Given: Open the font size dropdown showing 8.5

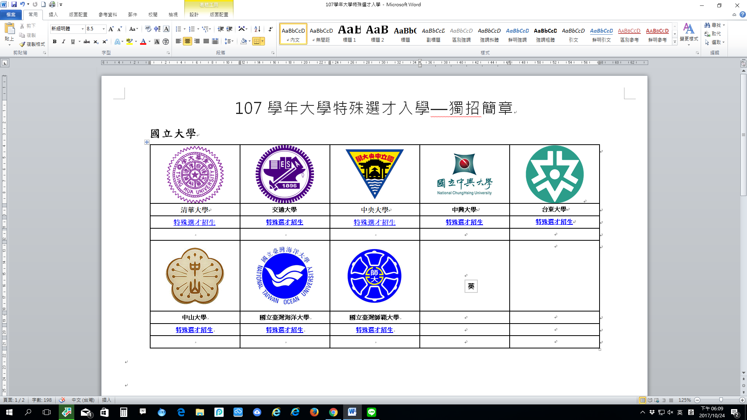Looking at the screenshot, I should click(103, 29).
